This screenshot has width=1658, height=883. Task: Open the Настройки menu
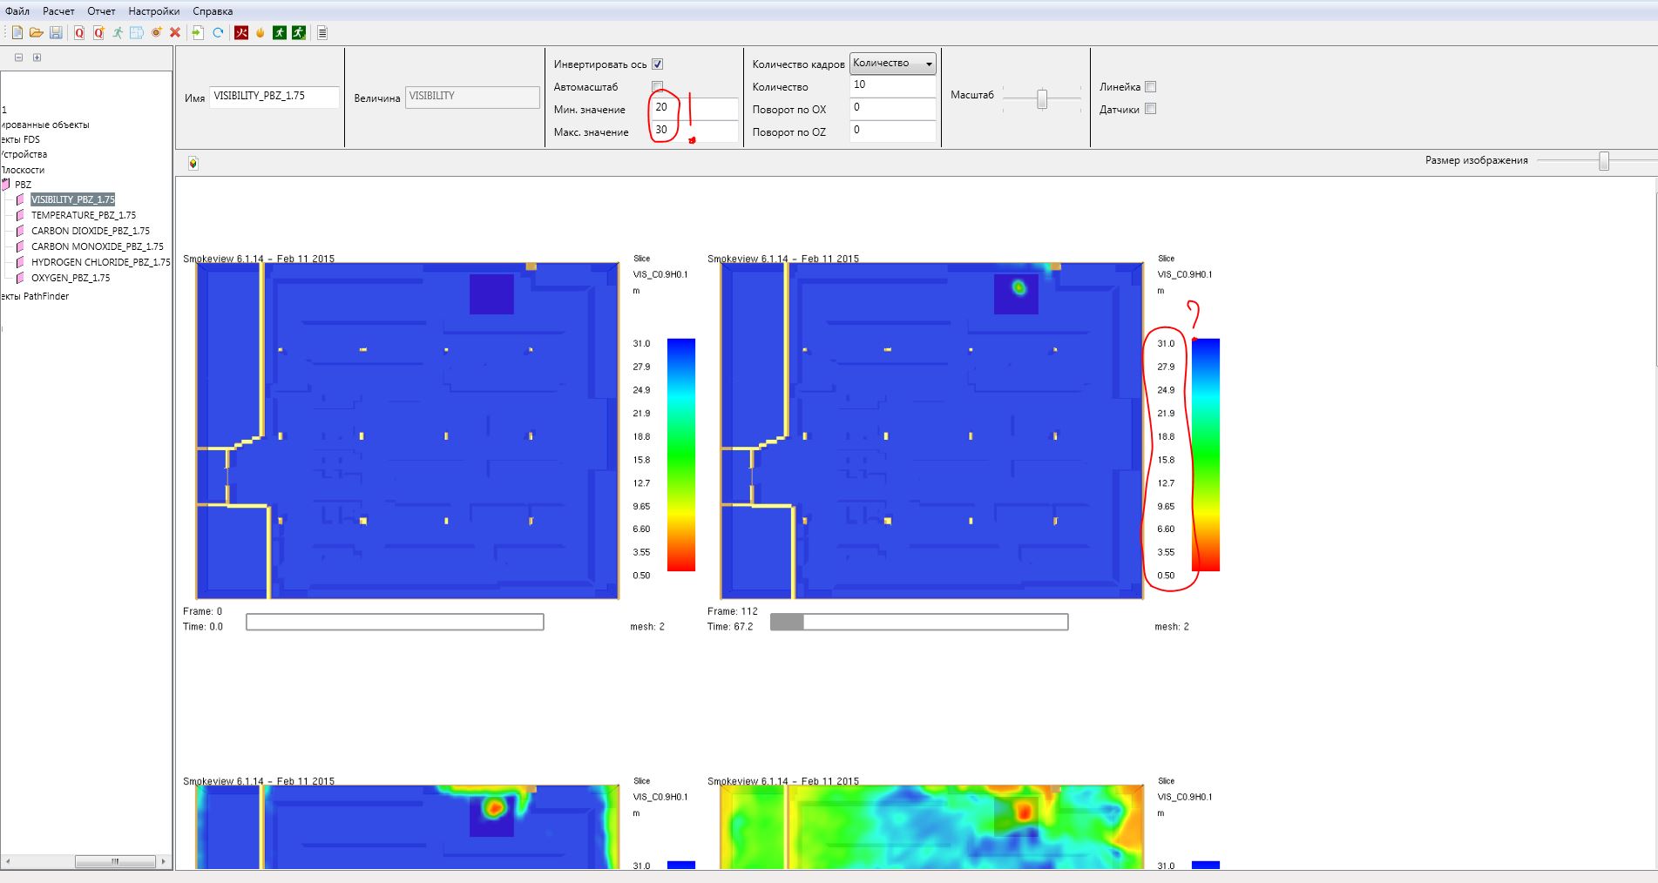pyautogui.click(x=153, y=11)
